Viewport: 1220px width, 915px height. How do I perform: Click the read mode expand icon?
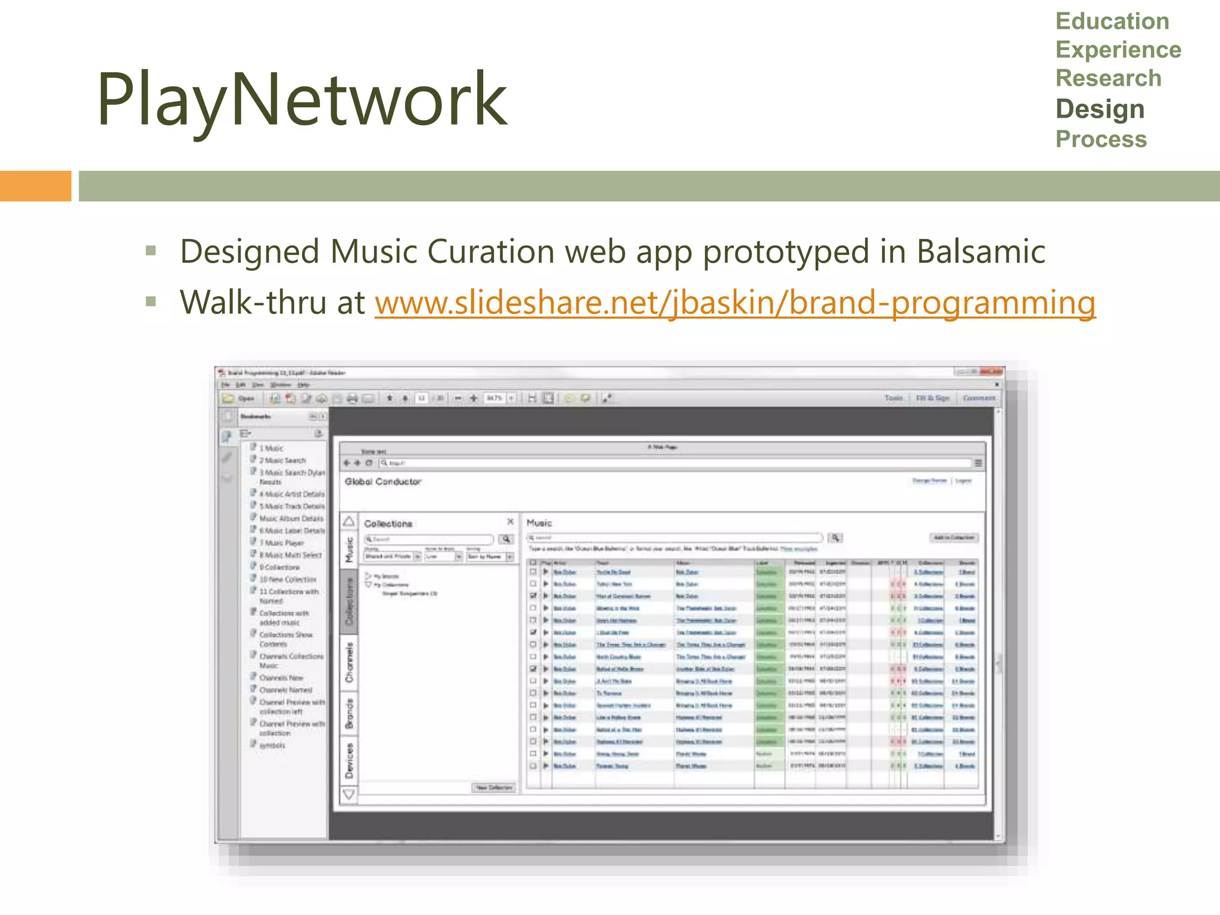pyautogui.click(x=606, y=398)
